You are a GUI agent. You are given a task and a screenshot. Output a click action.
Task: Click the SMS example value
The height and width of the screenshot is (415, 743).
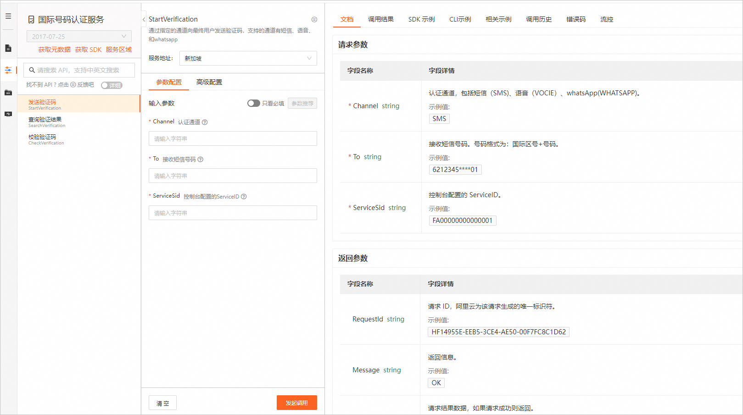pos(439,119)
